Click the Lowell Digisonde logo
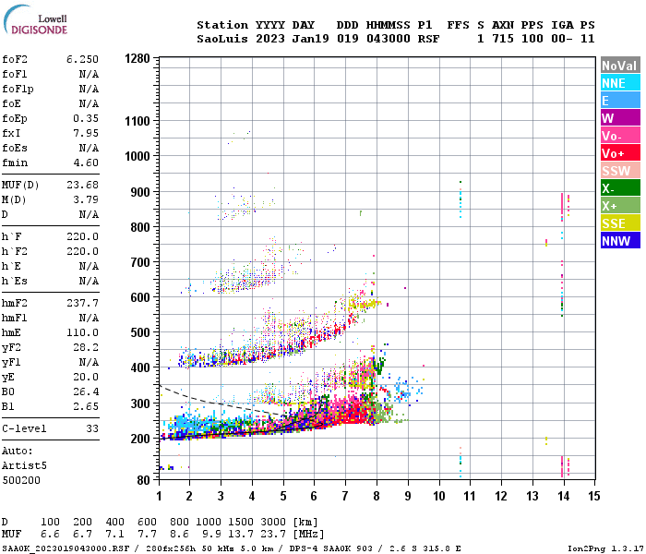 tap(35, 19)
